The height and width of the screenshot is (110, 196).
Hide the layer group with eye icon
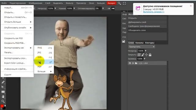click(x=130, y=63)
